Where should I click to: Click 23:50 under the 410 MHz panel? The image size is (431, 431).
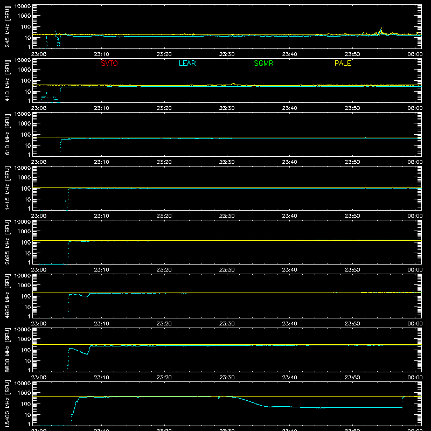tap(352, 108)
